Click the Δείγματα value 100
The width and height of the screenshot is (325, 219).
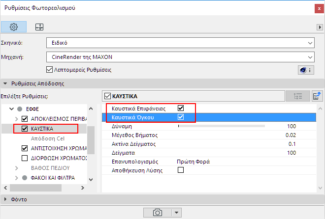(x=292, y=153)
